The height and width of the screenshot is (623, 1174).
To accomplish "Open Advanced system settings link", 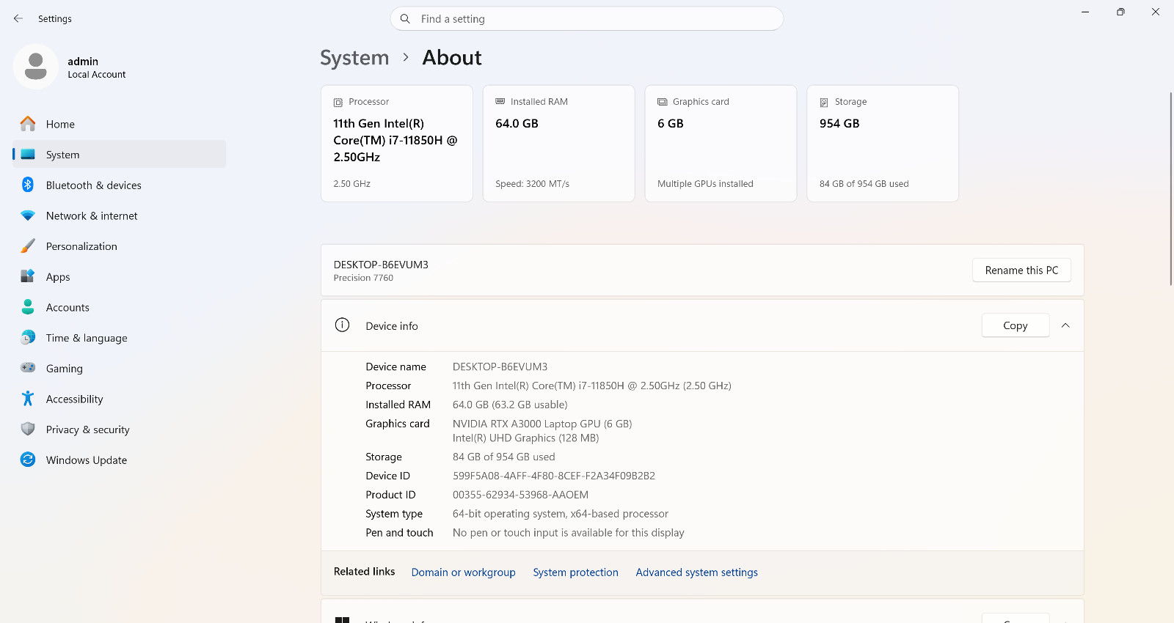I will 696,572.
